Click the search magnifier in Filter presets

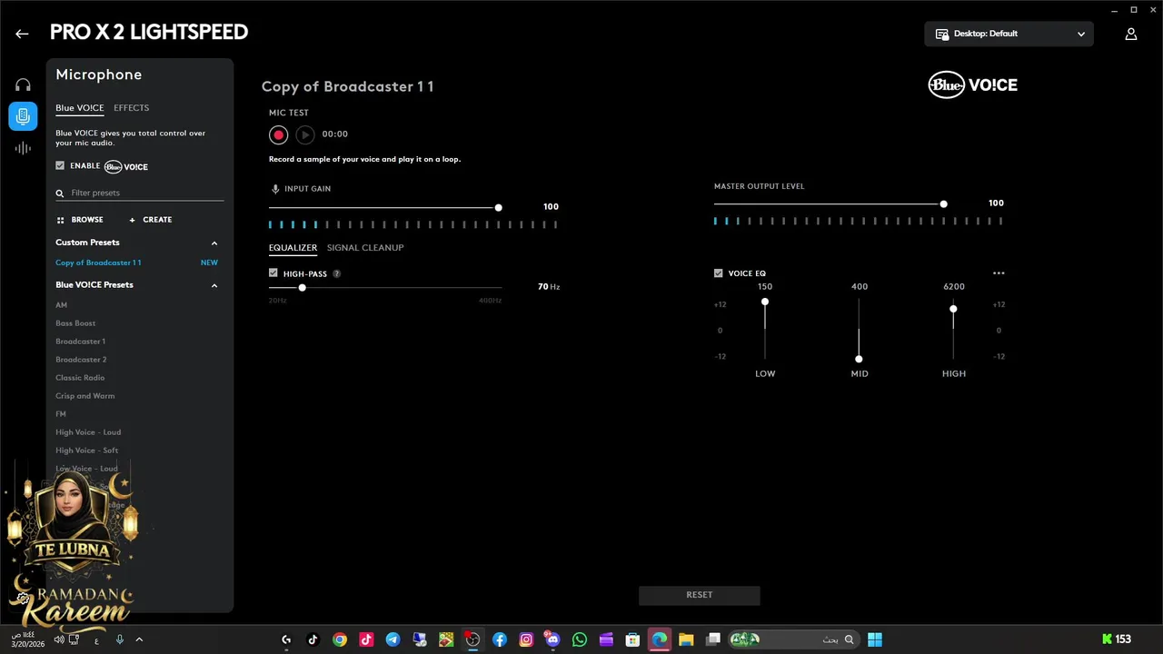pyautogui.click(x=60, y=193)
